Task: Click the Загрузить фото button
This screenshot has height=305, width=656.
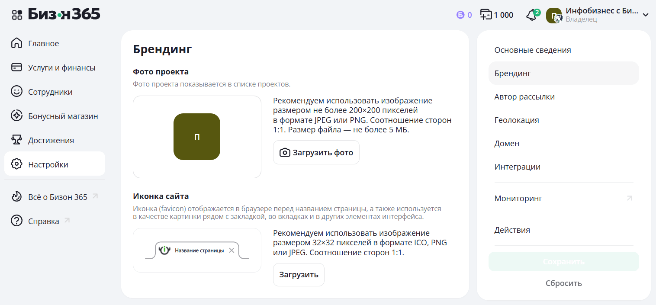Action: pos(316,152)
